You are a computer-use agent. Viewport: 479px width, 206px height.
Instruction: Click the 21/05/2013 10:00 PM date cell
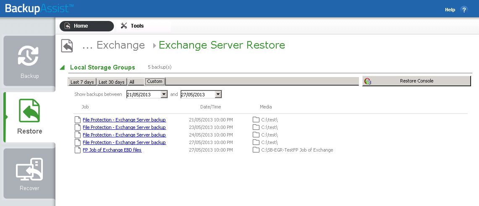[211, 120]
